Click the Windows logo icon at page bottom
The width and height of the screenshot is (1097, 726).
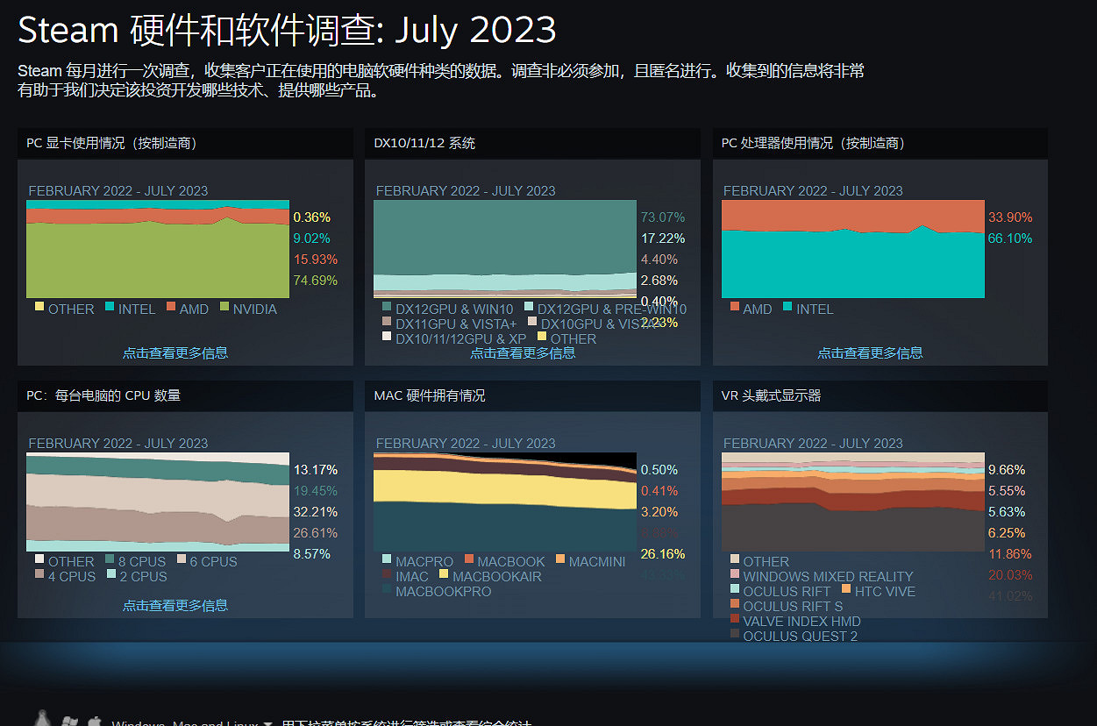point(70,722)
